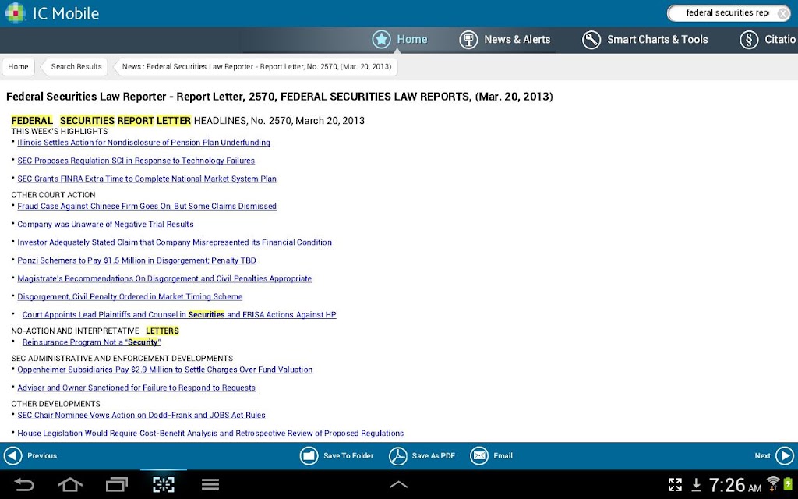Tap the 7:26 AM clock
This screenshot has height=499, width=798.
click(735, 485)
